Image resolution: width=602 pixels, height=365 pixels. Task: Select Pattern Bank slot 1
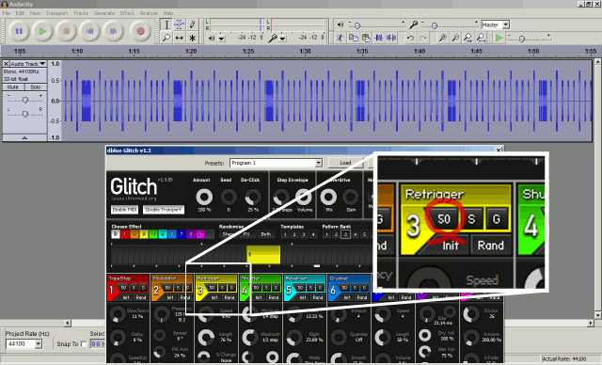click(326, 234)
